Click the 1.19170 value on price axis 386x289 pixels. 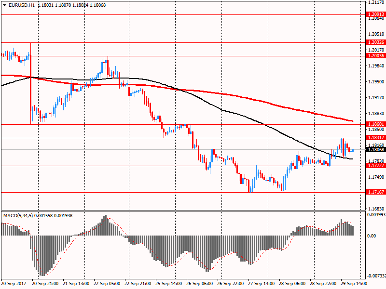376,98
